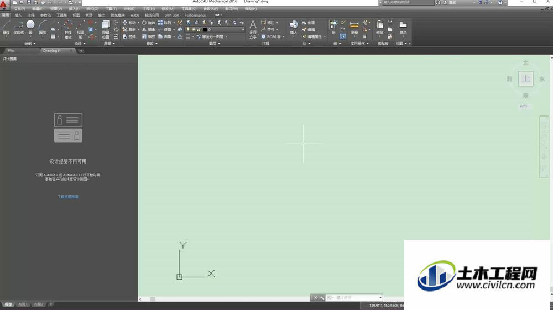Switch to the Model (模型) layout tab

click(8, 304)
